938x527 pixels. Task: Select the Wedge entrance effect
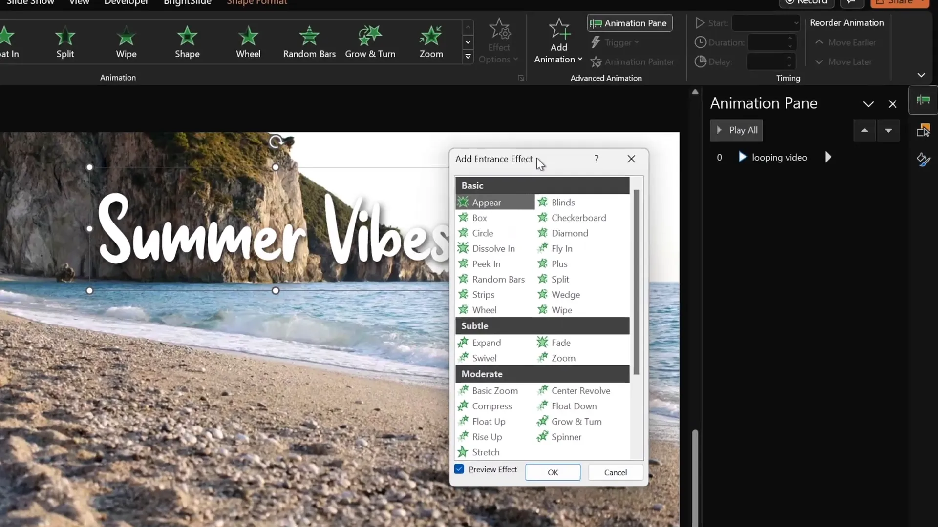pyautogui.click(x=565, y=295)
